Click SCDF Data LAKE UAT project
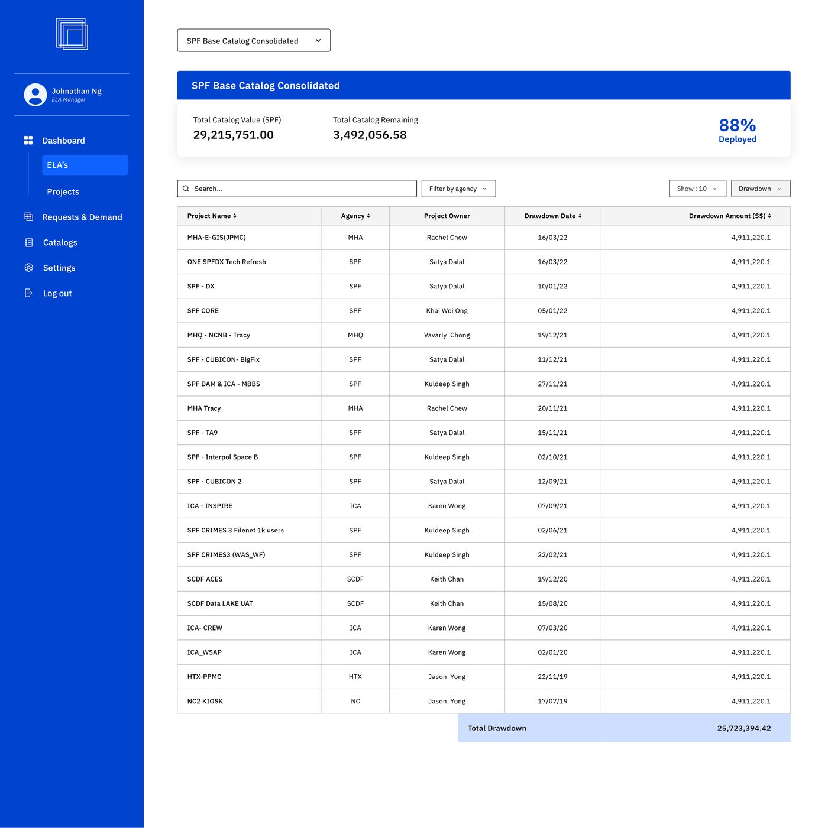This screenshot has height=828, width=828. tap(220, 604)
